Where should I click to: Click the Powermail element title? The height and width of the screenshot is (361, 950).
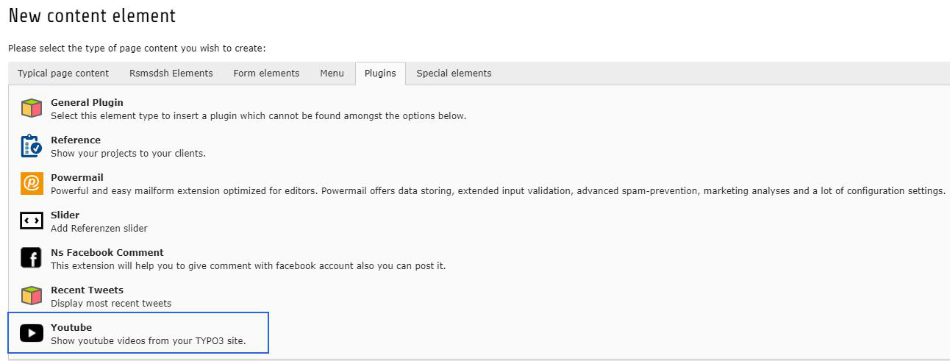77,177
